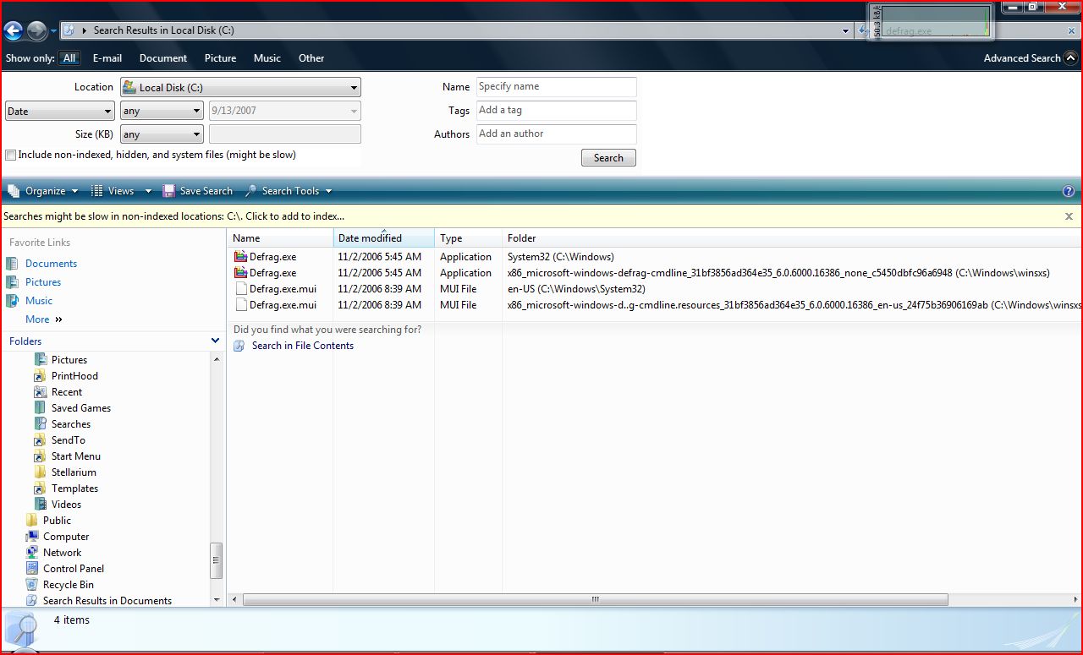Select first Defrag.exe application icon in System32
The image size is (1083, 655).
240,257
